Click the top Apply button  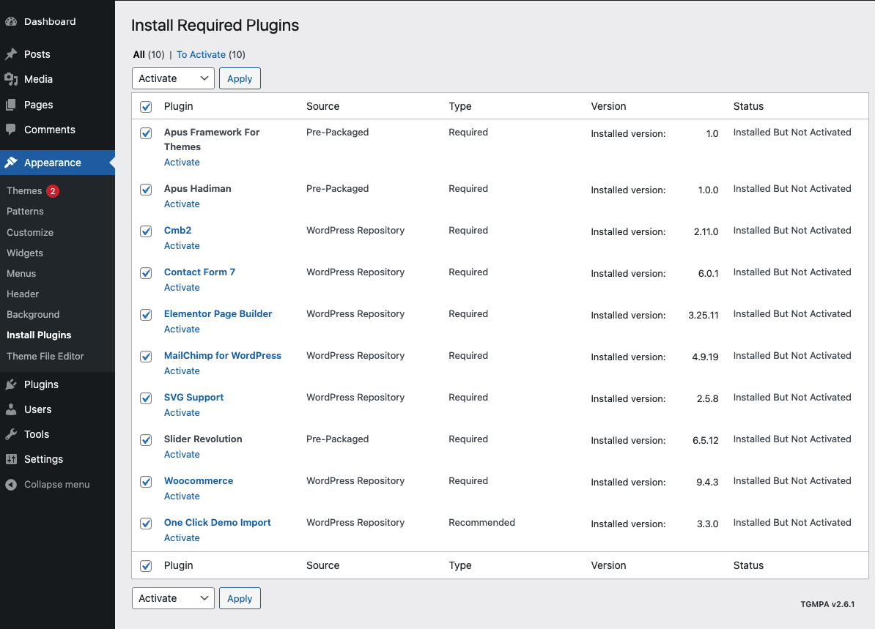click(240, 78)
